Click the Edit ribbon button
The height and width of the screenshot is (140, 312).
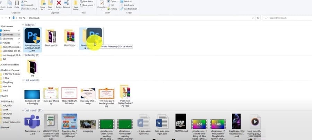click(111, 5)
